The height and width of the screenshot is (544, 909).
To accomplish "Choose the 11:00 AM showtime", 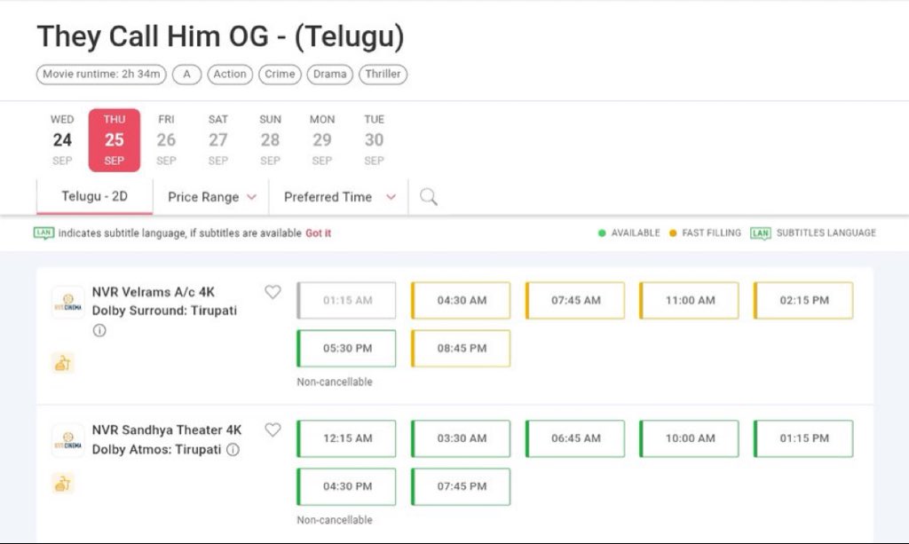I will pos(689,300).
